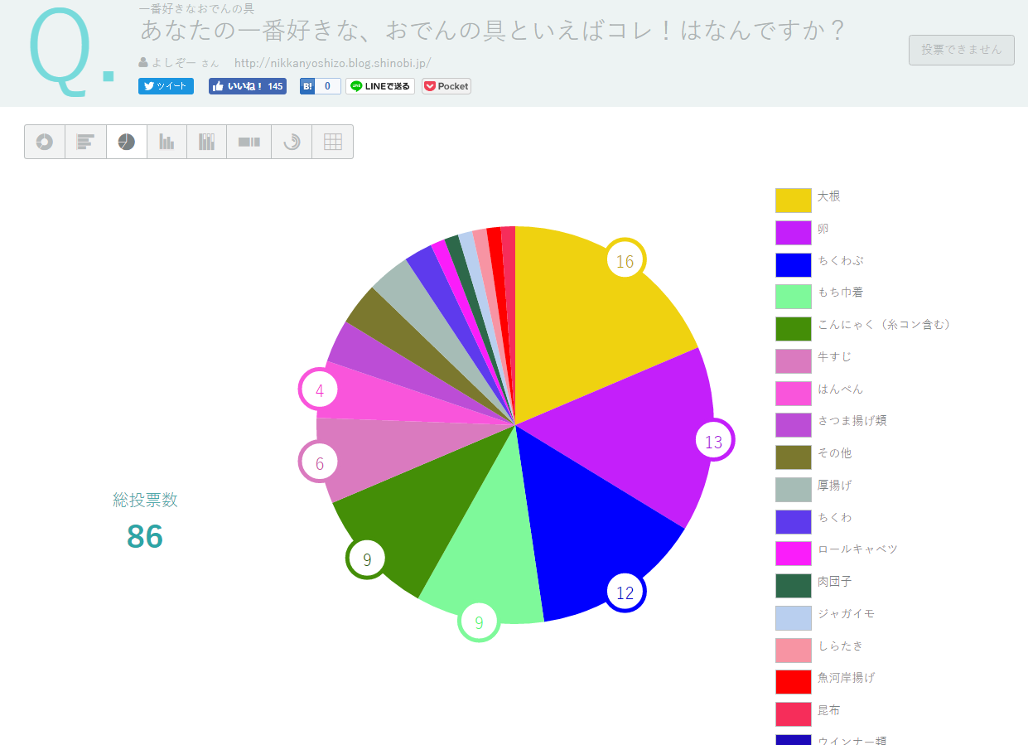Screen dimensions: 1028x745
Task: Switch to the radial arc chart view
Action: coord(292,142)
